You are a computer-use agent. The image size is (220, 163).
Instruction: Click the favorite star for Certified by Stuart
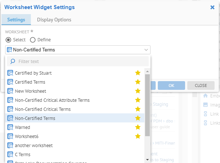point(138,73)
